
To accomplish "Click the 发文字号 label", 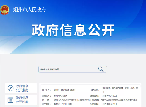I will coord(46,104).
